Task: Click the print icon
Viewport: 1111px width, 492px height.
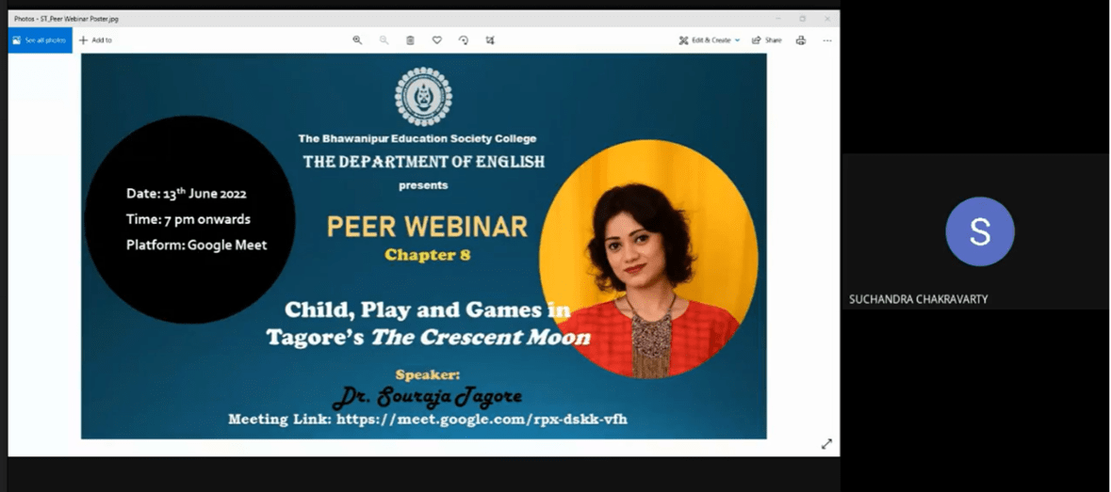Action: [x=800, y=40]
